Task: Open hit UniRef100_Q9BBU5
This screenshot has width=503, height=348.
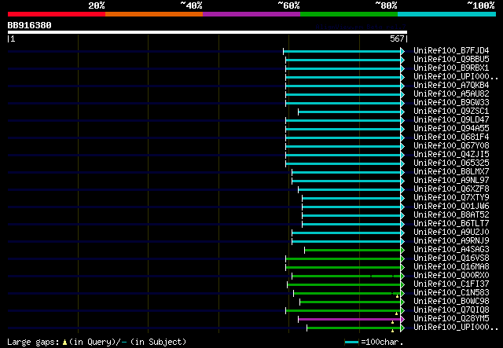Action: click(x=451, y=60)
